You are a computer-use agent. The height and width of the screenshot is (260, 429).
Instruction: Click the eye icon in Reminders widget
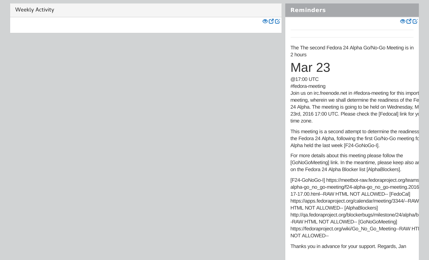[403, 21]
